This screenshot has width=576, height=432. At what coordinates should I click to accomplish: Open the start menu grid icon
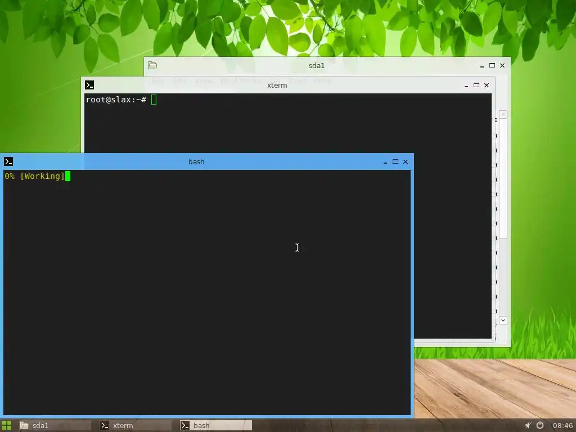tap(7, 425)
